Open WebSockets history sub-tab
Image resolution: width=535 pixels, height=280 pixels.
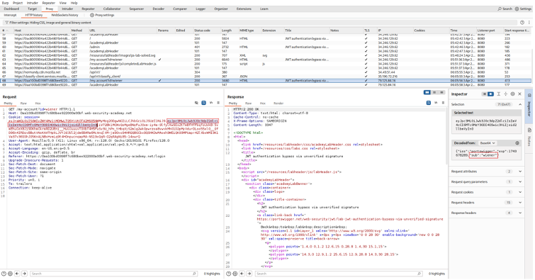(x=64, y=15)
